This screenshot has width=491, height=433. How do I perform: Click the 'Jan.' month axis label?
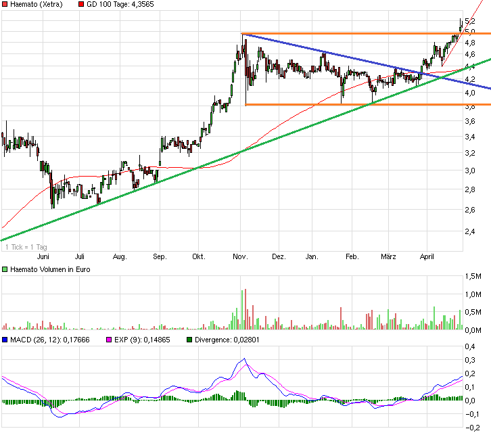pos(312,257)
